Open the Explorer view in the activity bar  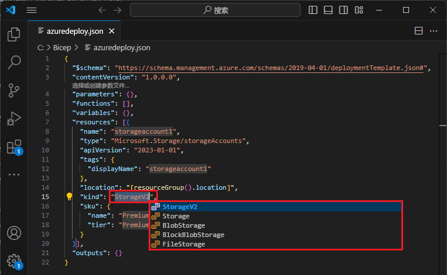point(13,34)
